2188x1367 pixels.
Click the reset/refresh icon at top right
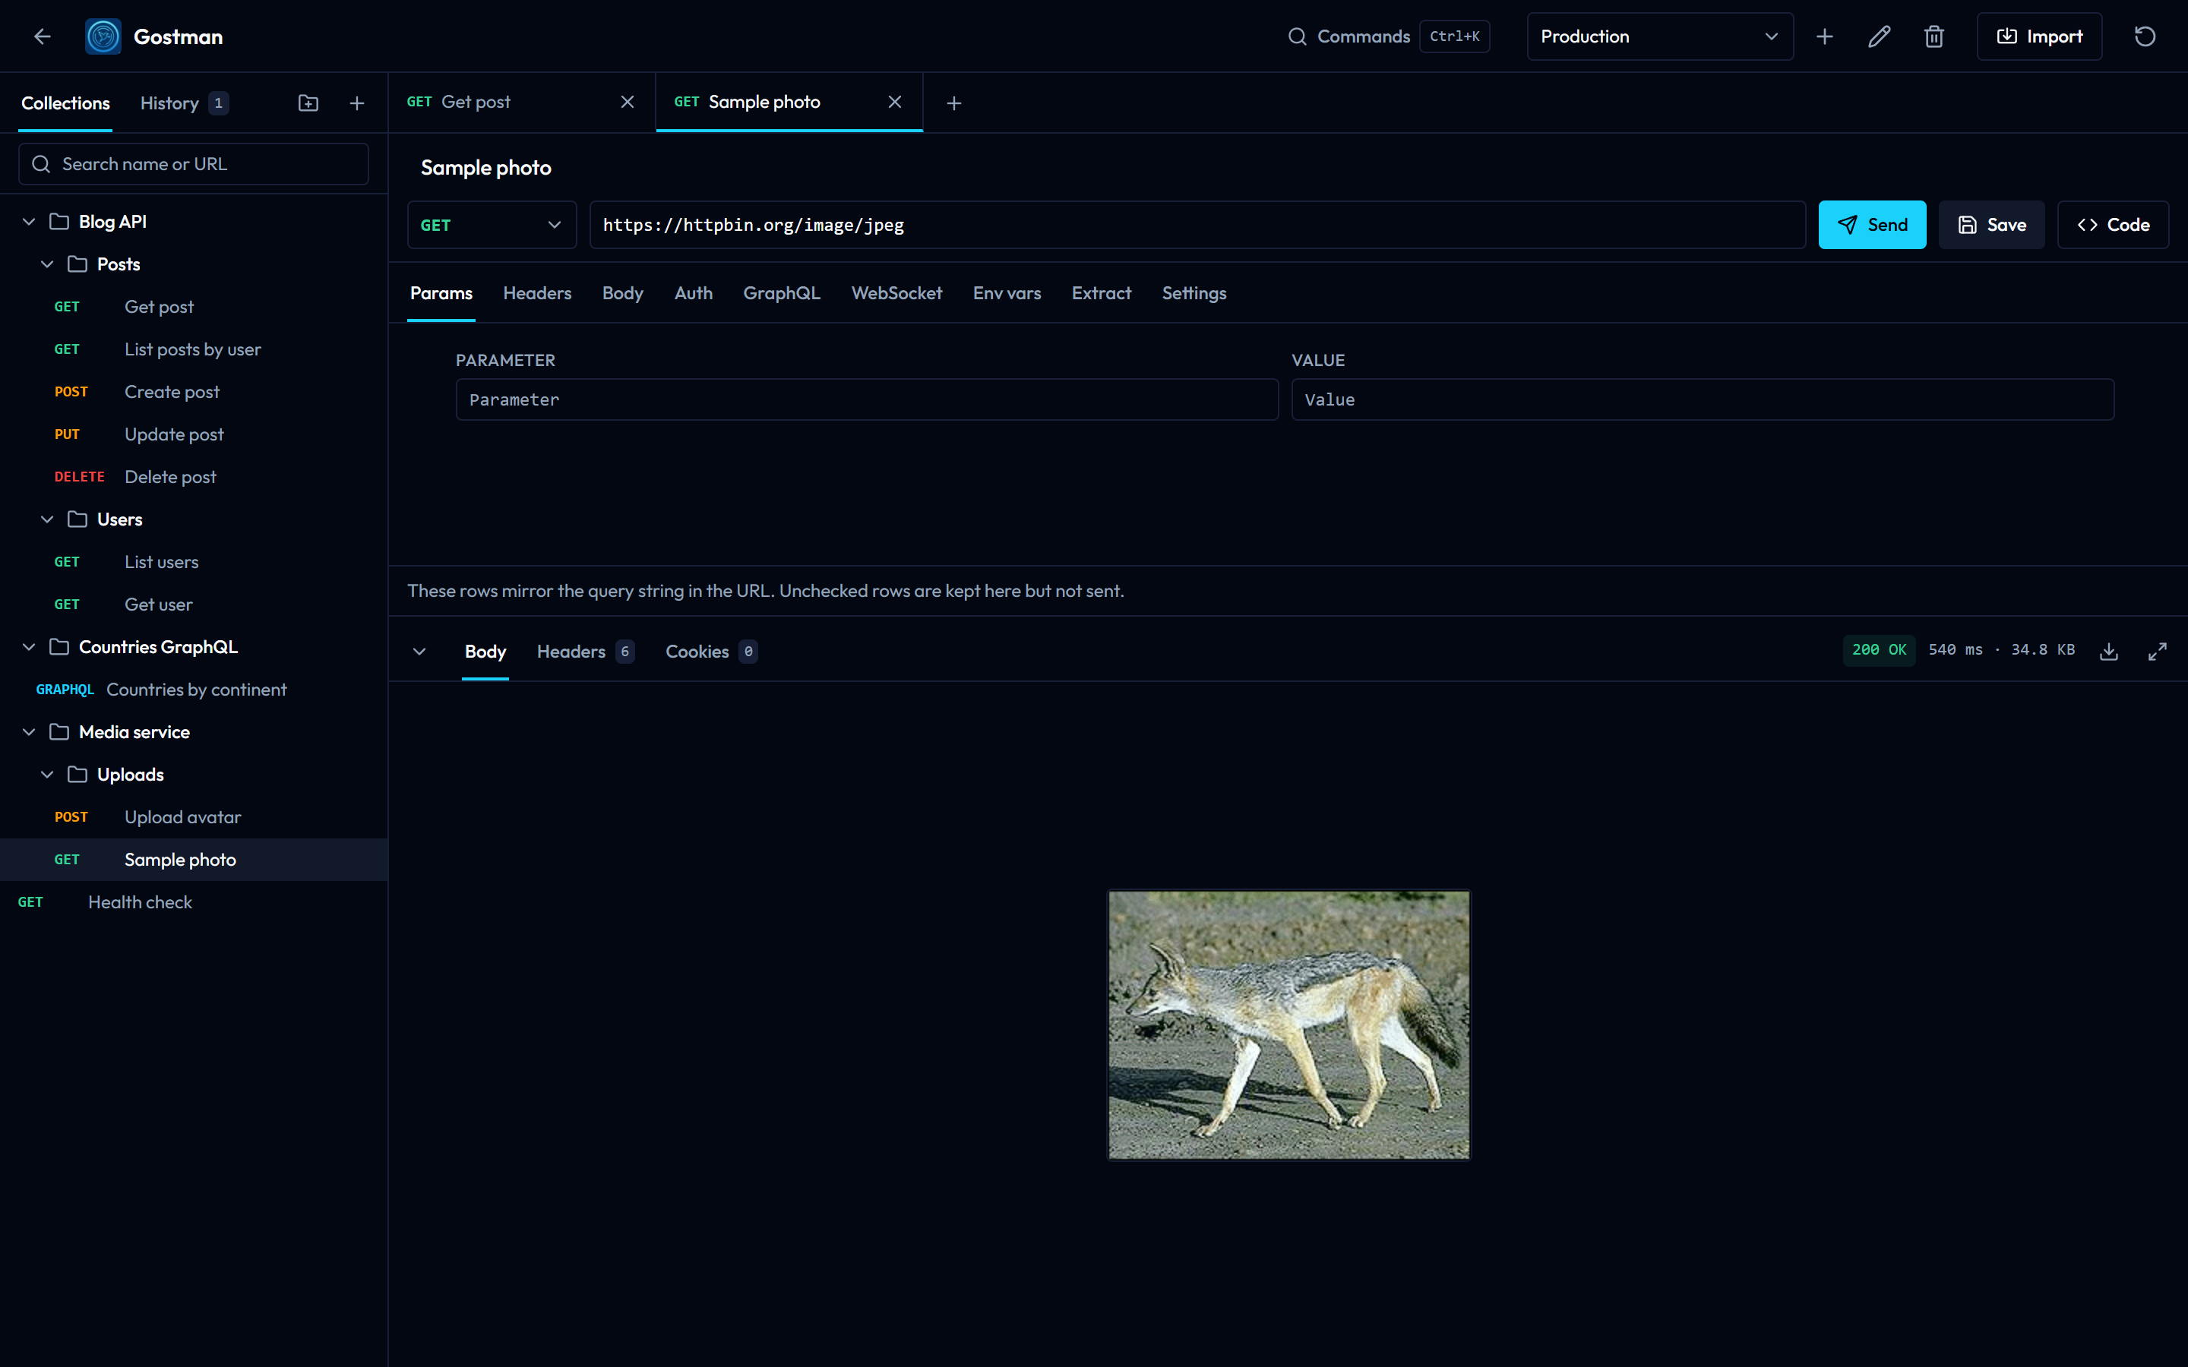click(x=2145, y=36)
